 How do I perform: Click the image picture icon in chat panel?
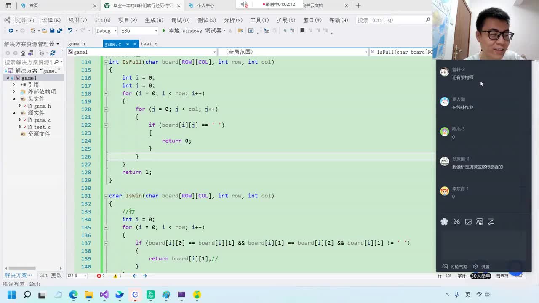[468, 222]
